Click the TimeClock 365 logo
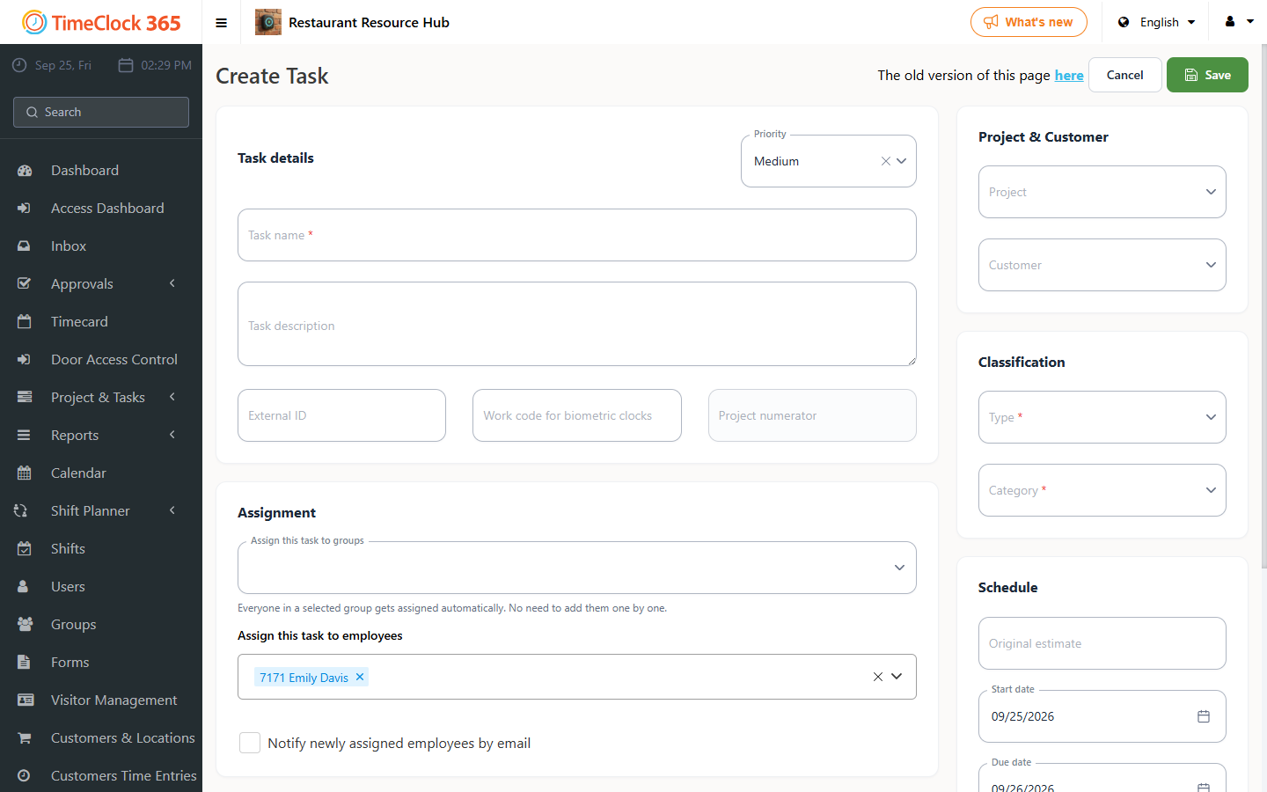The width and height of the screenshot is (1267, 792). coord(101,22)
